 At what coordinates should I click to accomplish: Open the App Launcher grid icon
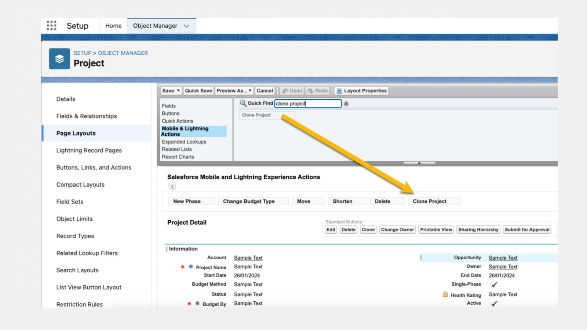coord(52,26)
